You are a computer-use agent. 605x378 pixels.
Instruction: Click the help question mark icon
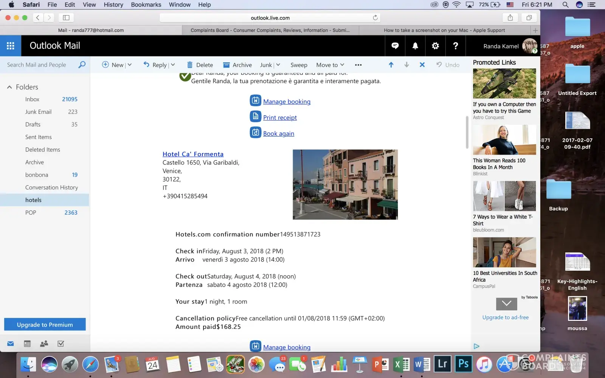pos(455,46)
